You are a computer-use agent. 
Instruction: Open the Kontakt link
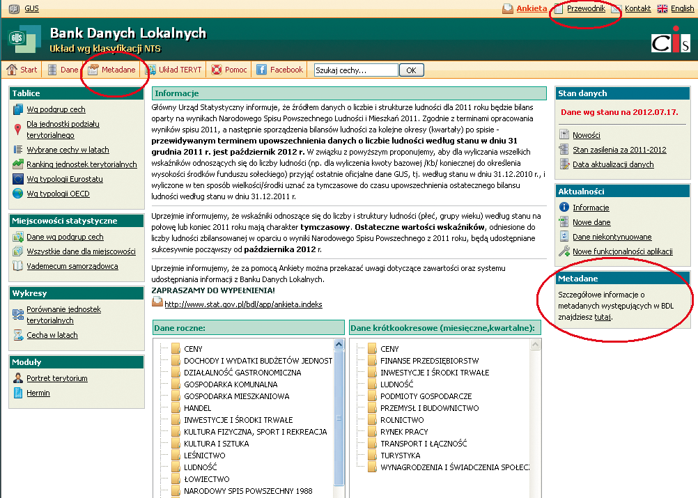pos(637,8)
